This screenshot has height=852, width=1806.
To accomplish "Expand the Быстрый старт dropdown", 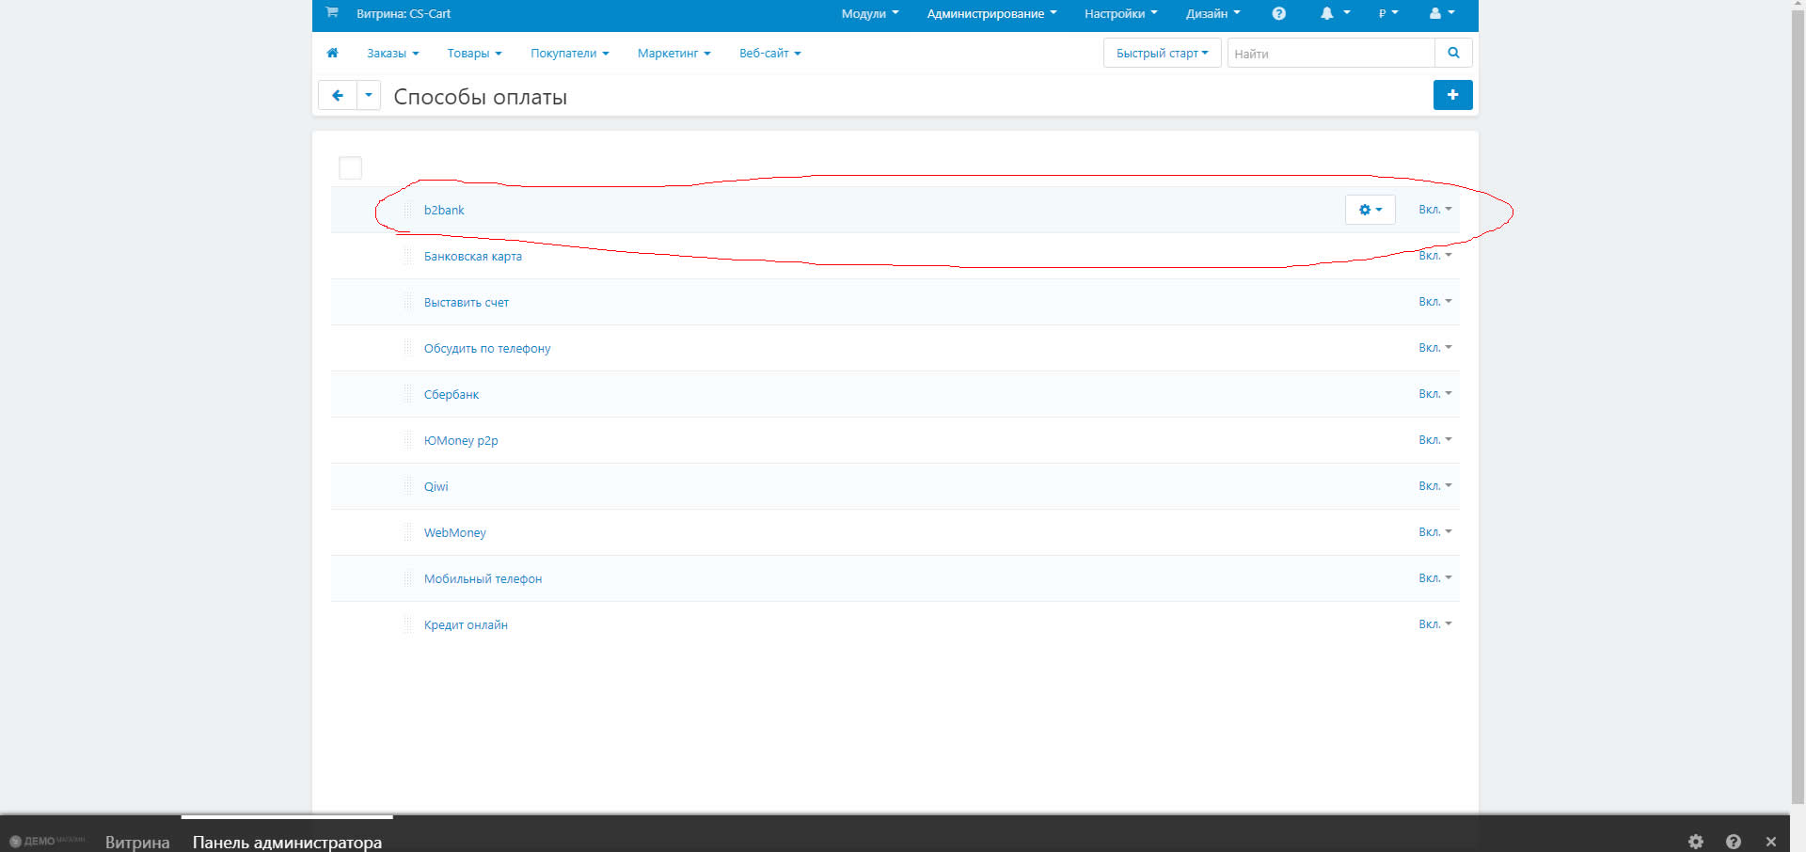I will point(1162,54).
